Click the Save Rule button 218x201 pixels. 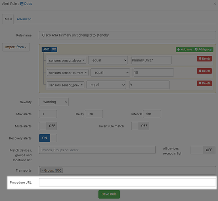109,194
